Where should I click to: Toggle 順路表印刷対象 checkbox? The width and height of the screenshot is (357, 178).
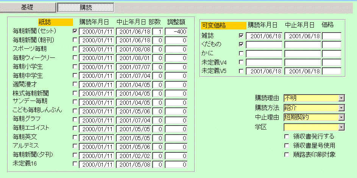(287, 155)
